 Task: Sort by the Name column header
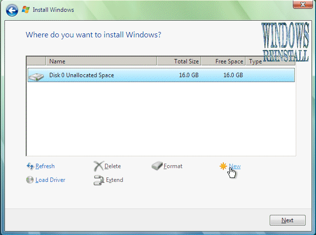(x=102, y=61)
